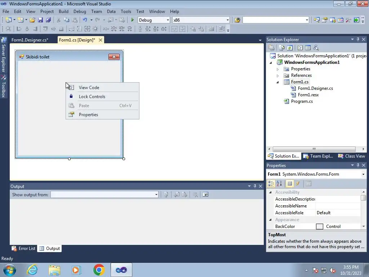The width and height of the screenshot is (369, 277).
Task: Collapse the WindowsFormsApplication1 project node
Action: [x=271, y=63]
